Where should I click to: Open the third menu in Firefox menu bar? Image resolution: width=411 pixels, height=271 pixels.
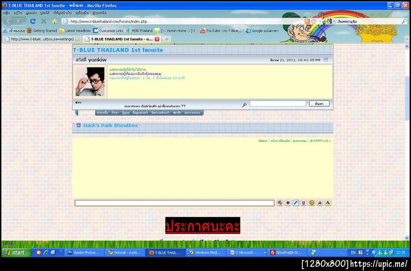[32, 13]
